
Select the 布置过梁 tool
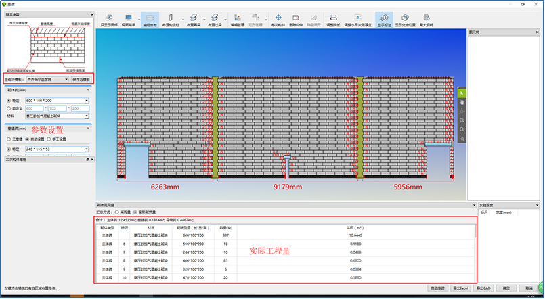click(x=215, y=20)
